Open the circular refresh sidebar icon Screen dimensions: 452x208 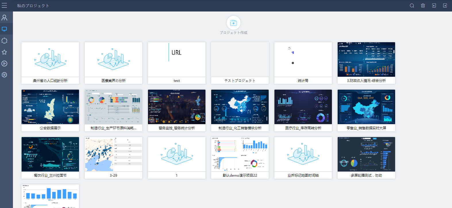pos(4,41)
